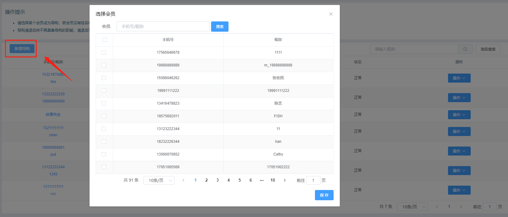Open the 10条/页 page size dropdown in dialog

click(x=159, y=180)
